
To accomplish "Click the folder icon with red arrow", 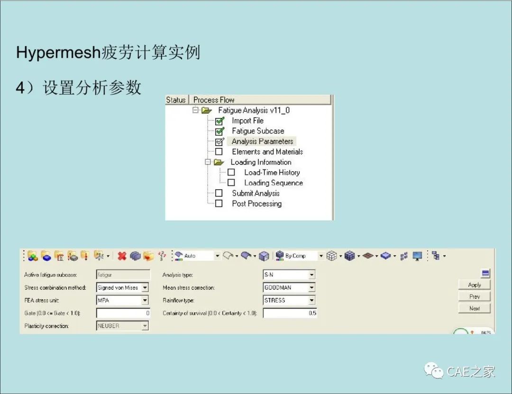I will 148,256.
